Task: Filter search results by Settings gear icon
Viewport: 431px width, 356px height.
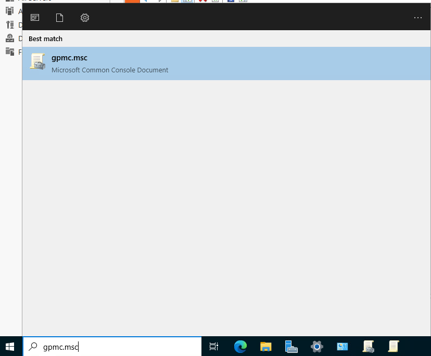Action: [x=85, y=18]
